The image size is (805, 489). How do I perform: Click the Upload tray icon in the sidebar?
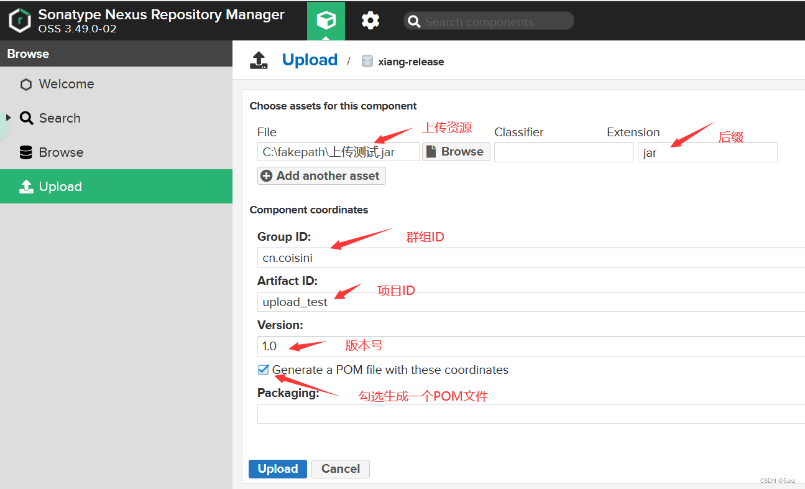26,187
